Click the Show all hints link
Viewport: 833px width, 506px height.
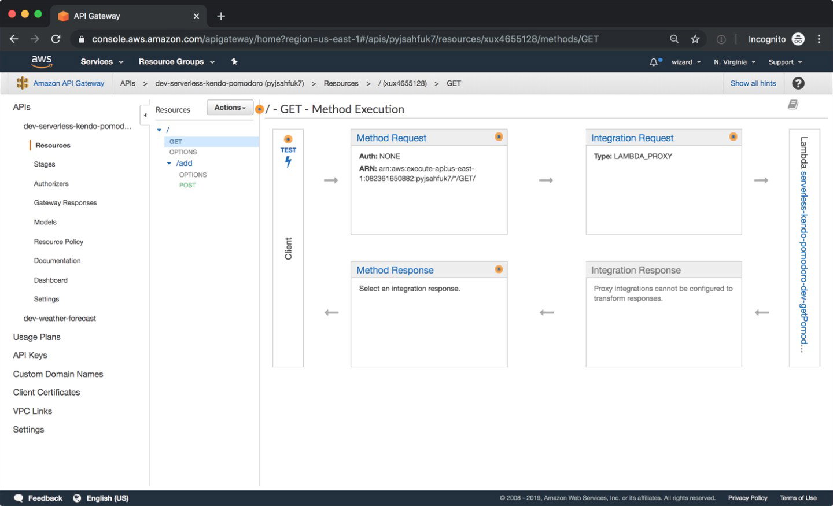pos(753,83)
